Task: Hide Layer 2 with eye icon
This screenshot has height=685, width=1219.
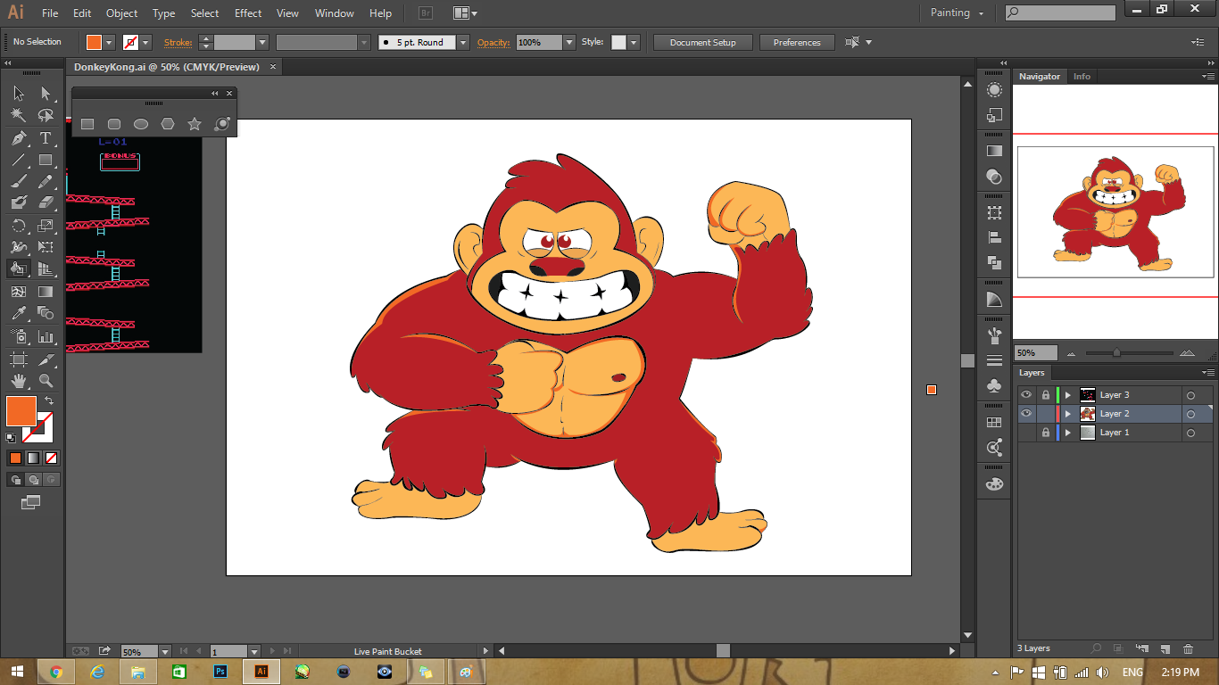Action: [x=1026, y=413]
